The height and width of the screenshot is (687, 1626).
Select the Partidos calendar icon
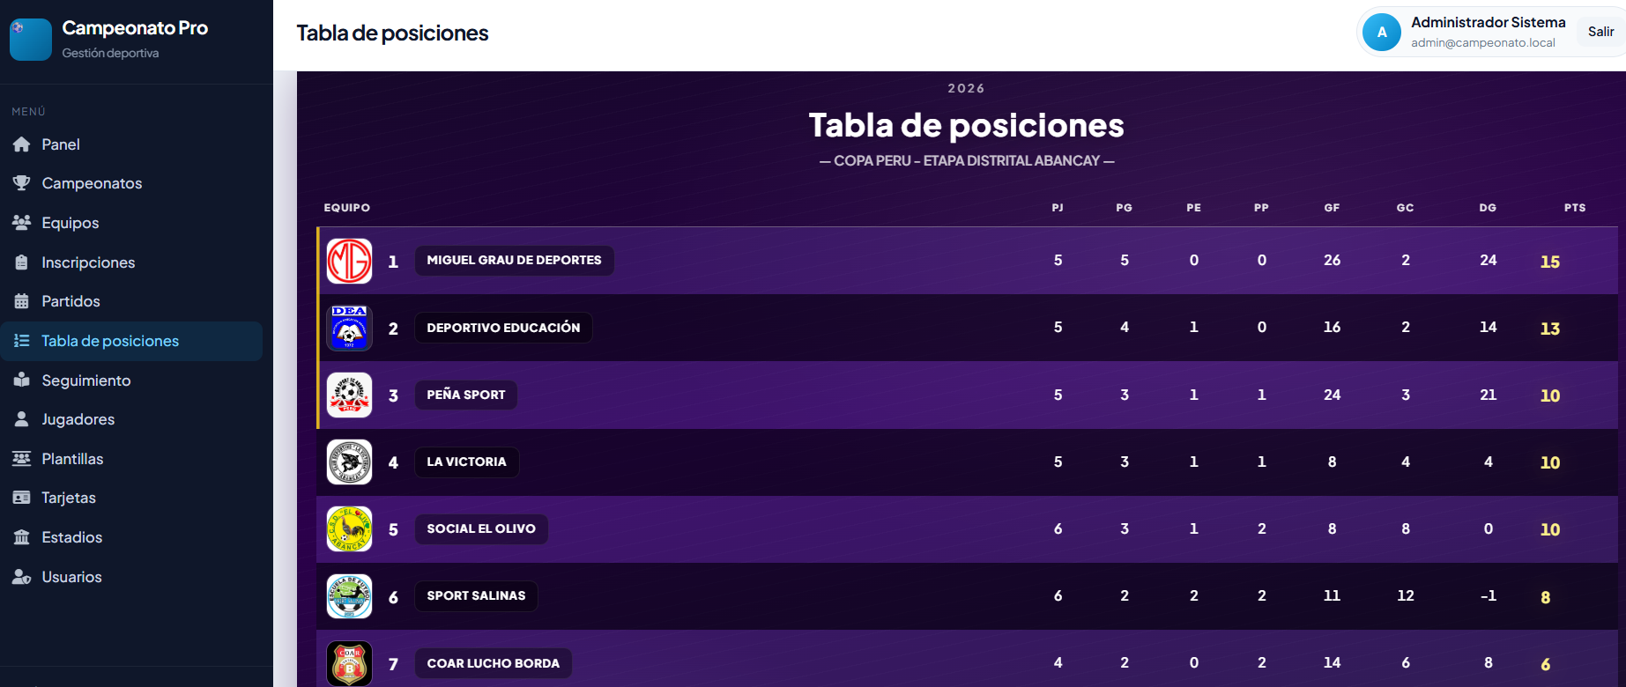click(23, 300)
